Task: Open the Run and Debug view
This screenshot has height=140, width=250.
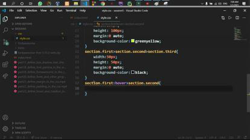Action: [x=5, y=53]
